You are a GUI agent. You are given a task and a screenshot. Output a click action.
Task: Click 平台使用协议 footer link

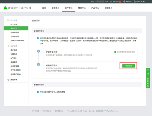[x=47, y=111]
